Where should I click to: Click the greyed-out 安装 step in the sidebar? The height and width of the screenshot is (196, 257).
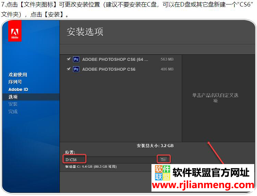pos(13,104)
